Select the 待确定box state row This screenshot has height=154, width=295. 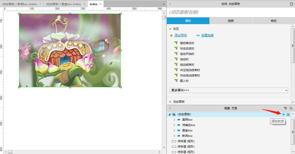[229, 125]
